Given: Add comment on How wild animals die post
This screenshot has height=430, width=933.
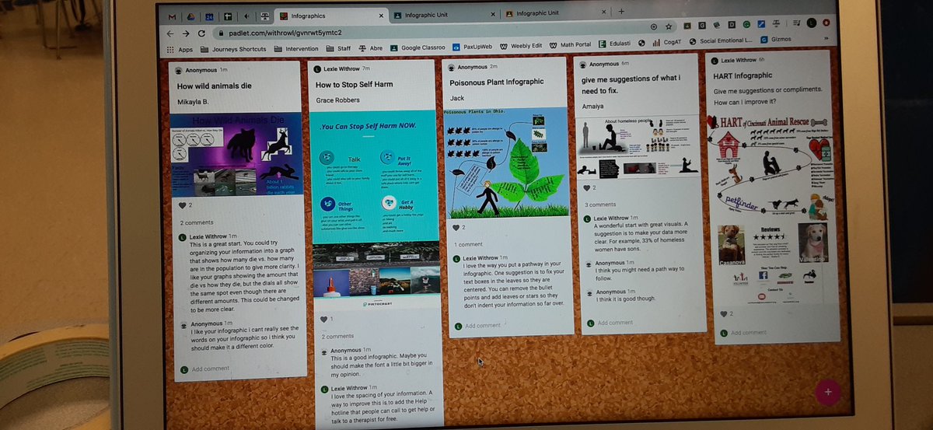Looking at the screenshot, I should pos(211,369).
